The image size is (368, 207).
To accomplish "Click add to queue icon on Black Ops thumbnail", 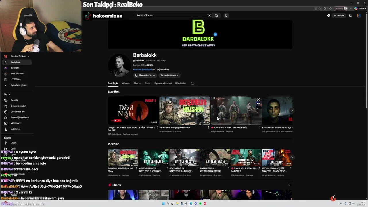I will pyautogui.click(x=258, y=104).
